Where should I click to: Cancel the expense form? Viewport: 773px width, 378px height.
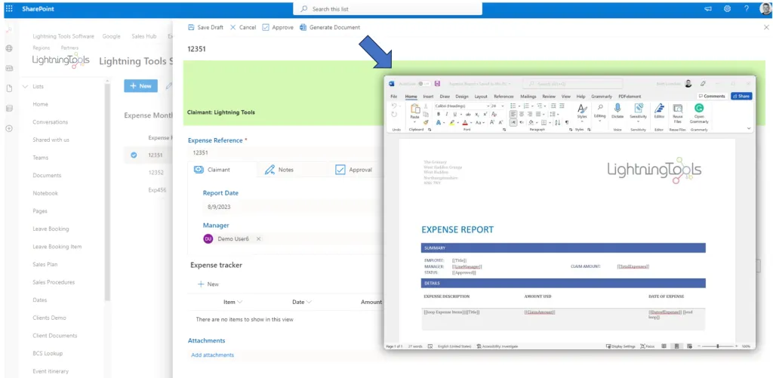(243, 28)
